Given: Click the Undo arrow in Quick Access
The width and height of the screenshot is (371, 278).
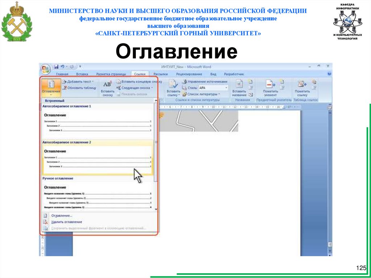Looking at the screenshot, I should 62,67.
